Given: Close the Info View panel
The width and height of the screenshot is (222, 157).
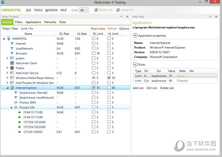Looking at the screenshot, I should pyautogui.click(x=216, y=17).
